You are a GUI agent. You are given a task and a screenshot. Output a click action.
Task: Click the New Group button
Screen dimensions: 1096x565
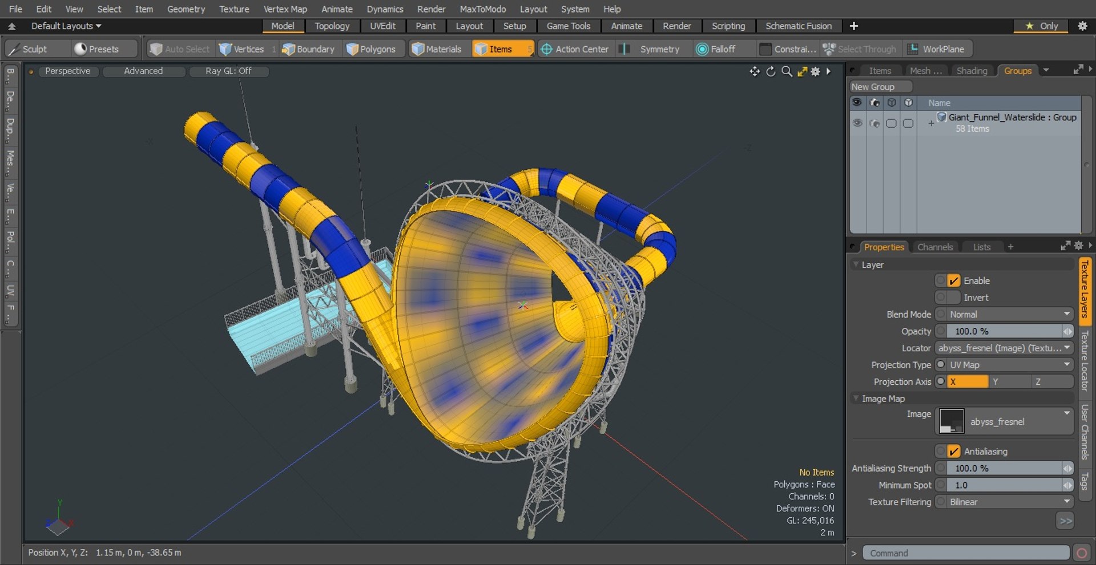[x=881, y=87]
